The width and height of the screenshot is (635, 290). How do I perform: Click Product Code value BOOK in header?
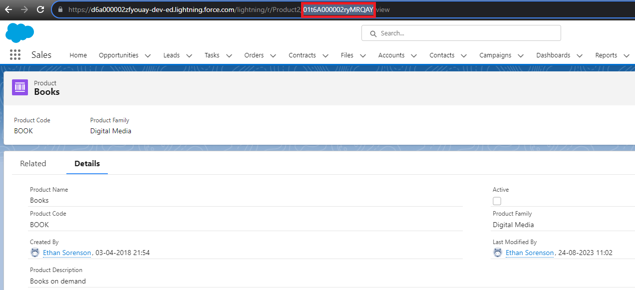23,131
